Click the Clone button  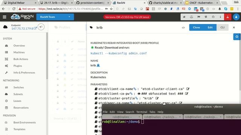196,27
